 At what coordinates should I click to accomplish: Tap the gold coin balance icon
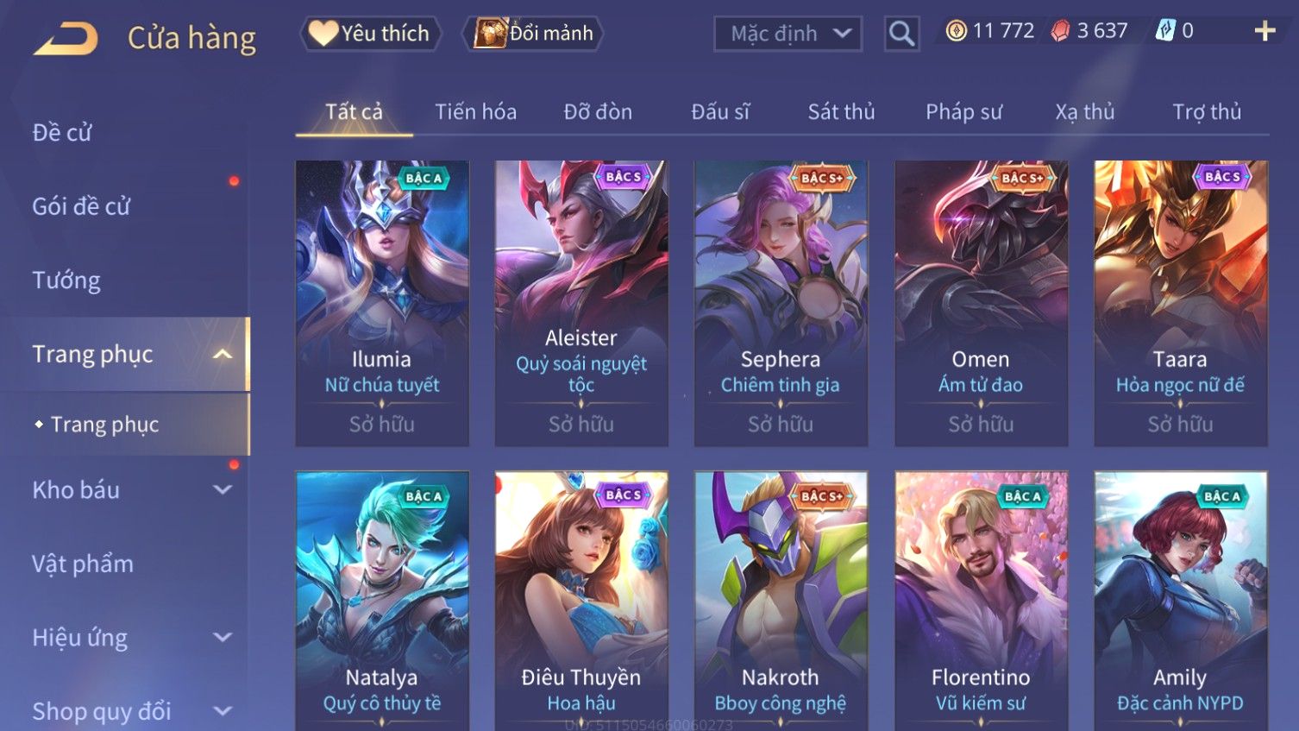click(x=956, y=31)
